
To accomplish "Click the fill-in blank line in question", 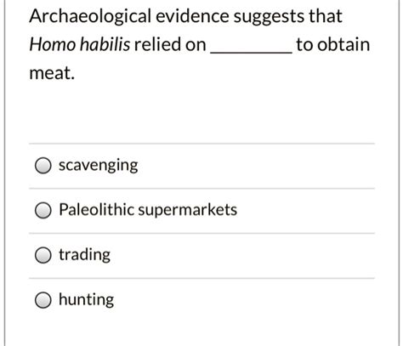I will point(251,52).
